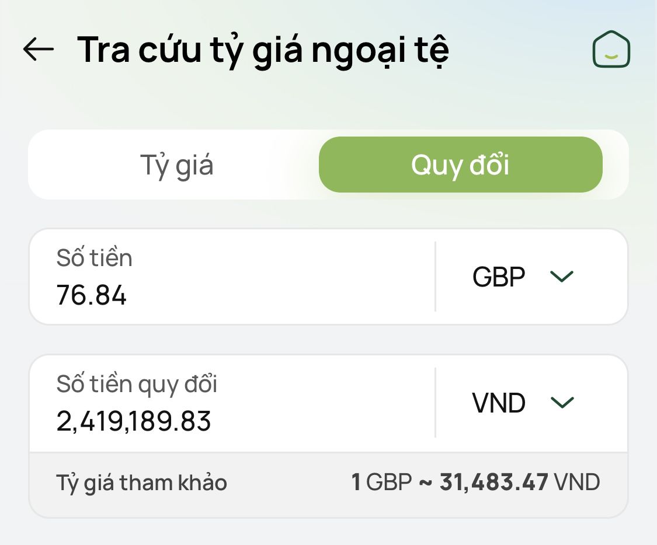Click the converted amount 2,419,189.83
657x545 pixels.
click(x=133, y=421)
